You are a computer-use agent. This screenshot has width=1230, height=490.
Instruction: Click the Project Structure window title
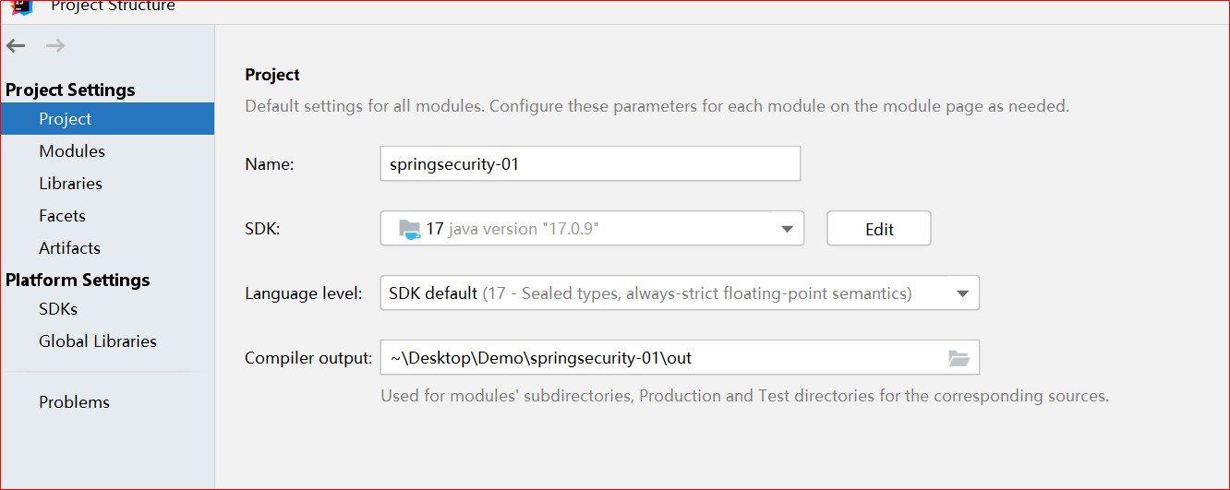[113, 6]
